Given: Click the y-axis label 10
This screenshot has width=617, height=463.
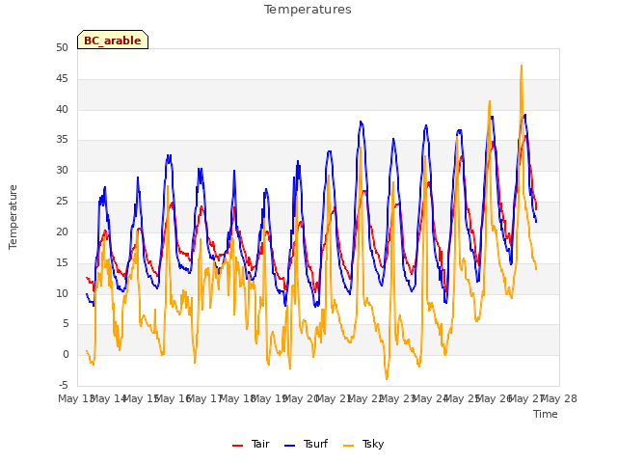Looking at the screenshot, I should coord(62,293).
